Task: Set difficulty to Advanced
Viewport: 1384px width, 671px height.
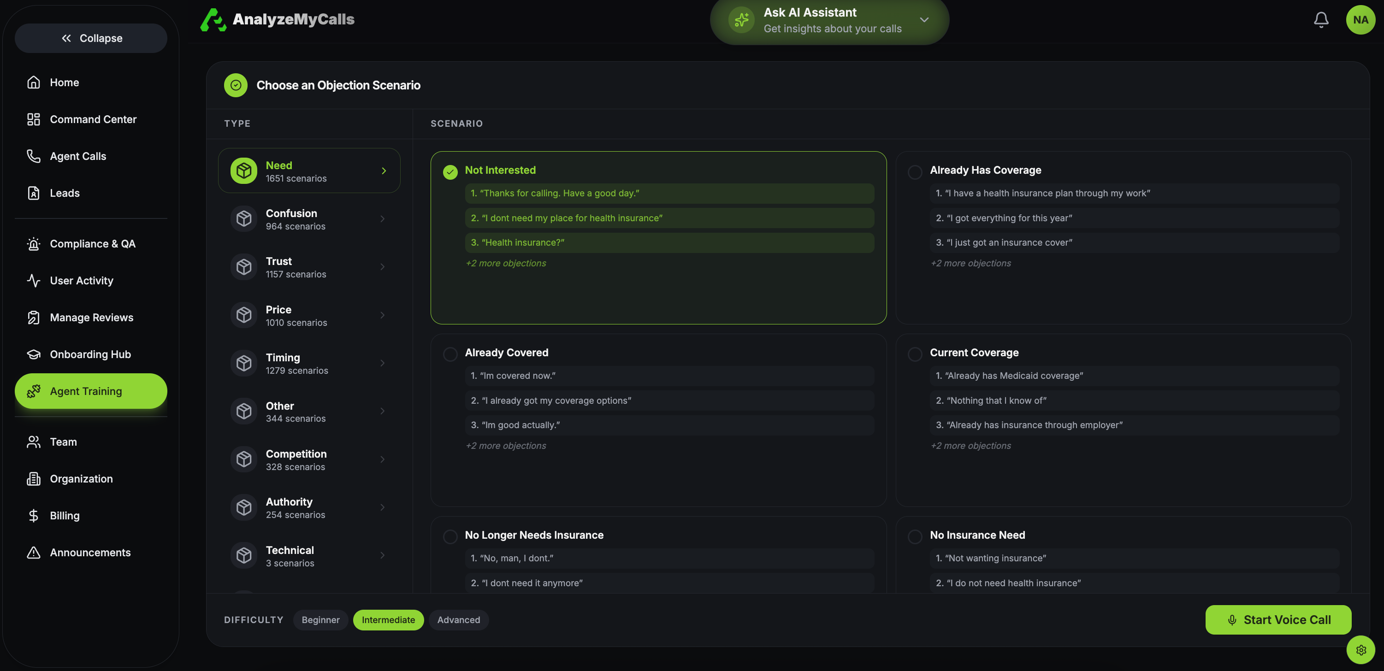Action: (458, 619)
